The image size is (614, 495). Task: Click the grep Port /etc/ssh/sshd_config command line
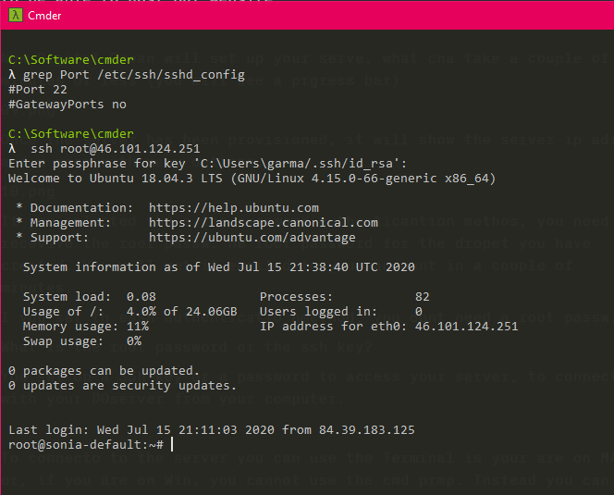tap(127, 74)
